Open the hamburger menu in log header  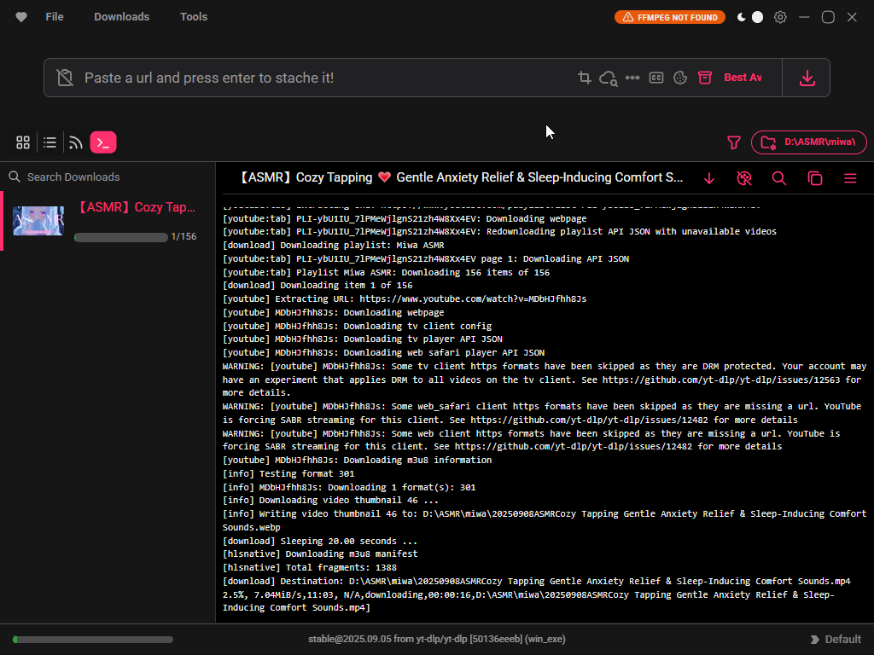(x=850, y=178)
